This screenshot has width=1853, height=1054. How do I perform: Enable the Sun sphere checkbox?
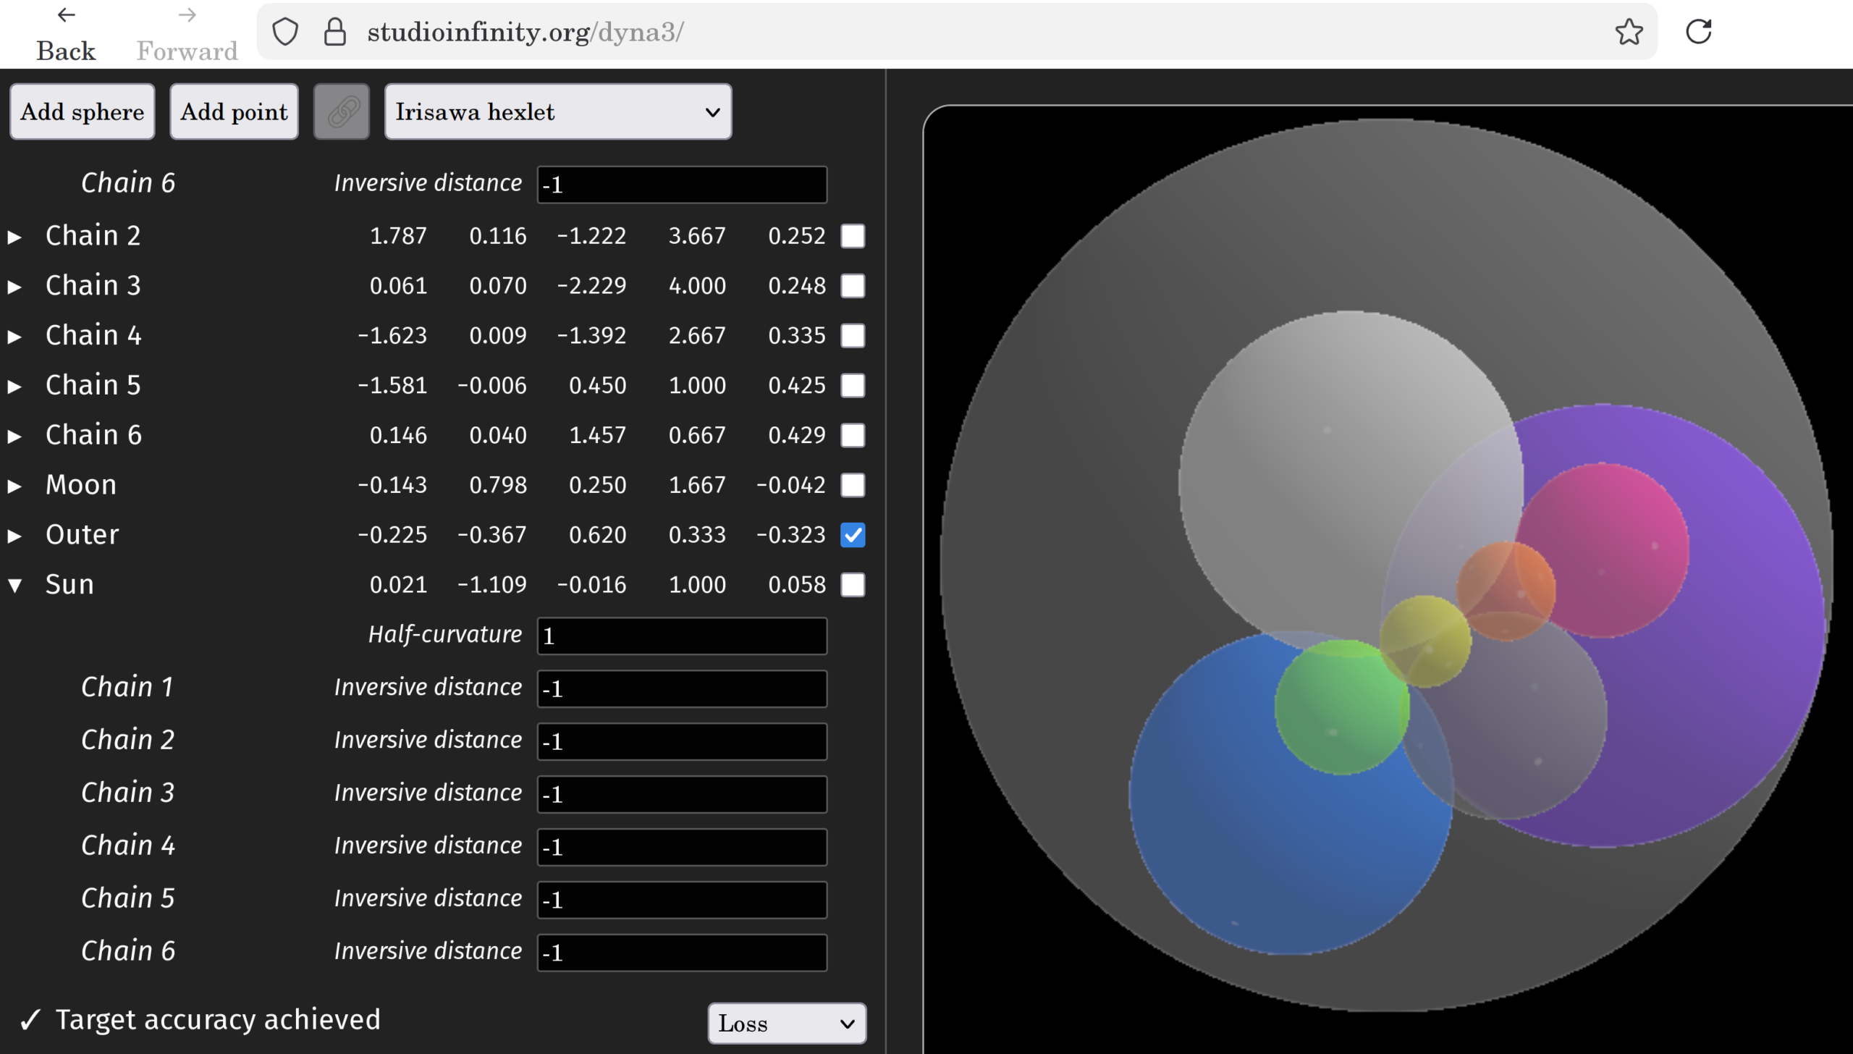click(853, 585)
